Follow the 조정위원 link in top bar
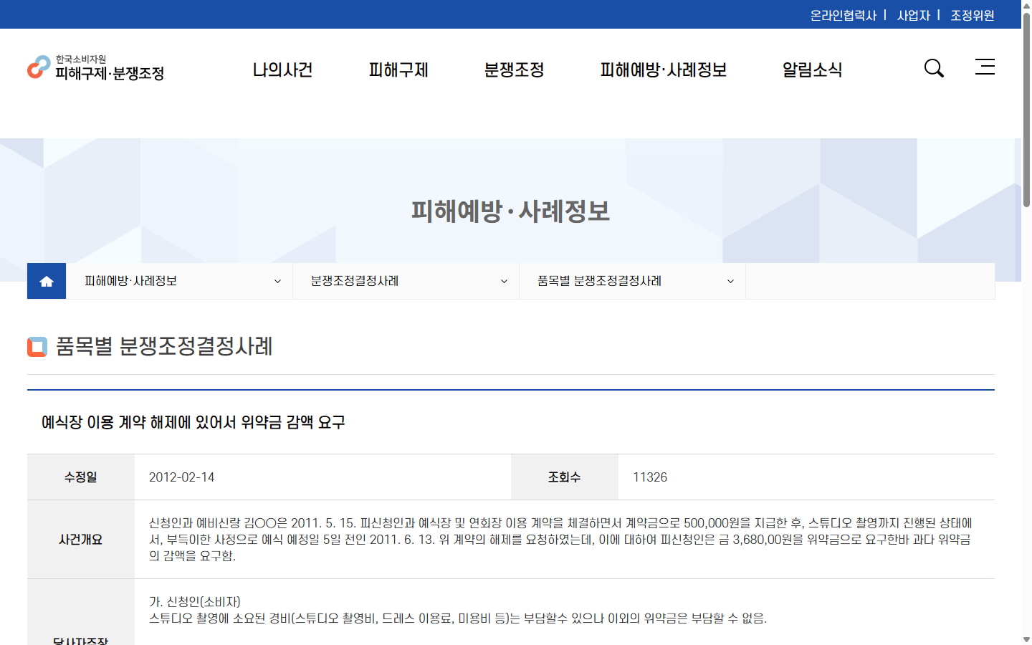The width and height of the screenshot is (1032, 645). 973,15
